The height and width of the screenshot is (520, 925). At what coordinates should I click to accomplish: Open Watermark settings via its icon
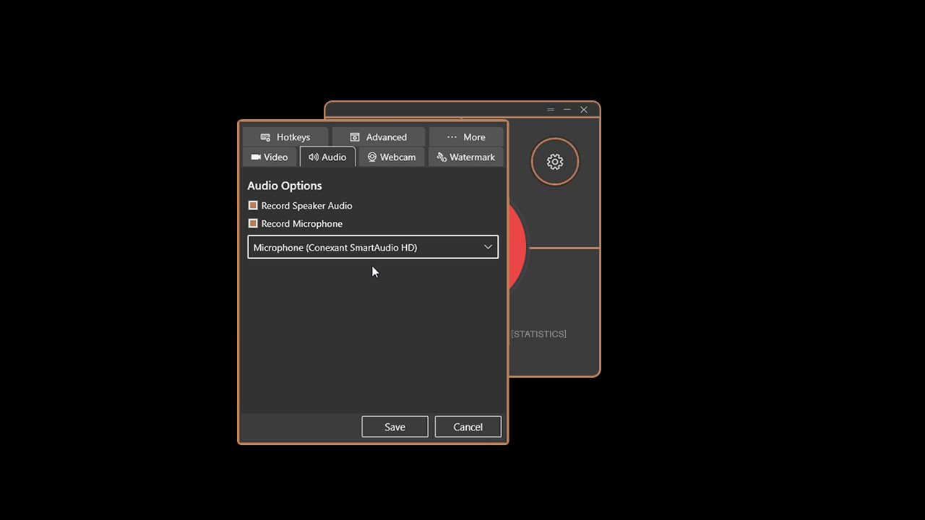442,157
